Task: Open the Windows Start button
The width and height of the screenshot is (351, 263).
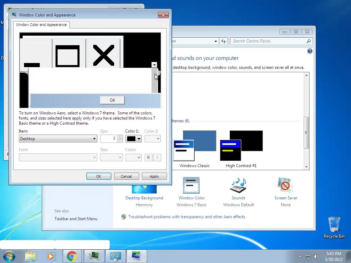Action: [x=9, y=256]
